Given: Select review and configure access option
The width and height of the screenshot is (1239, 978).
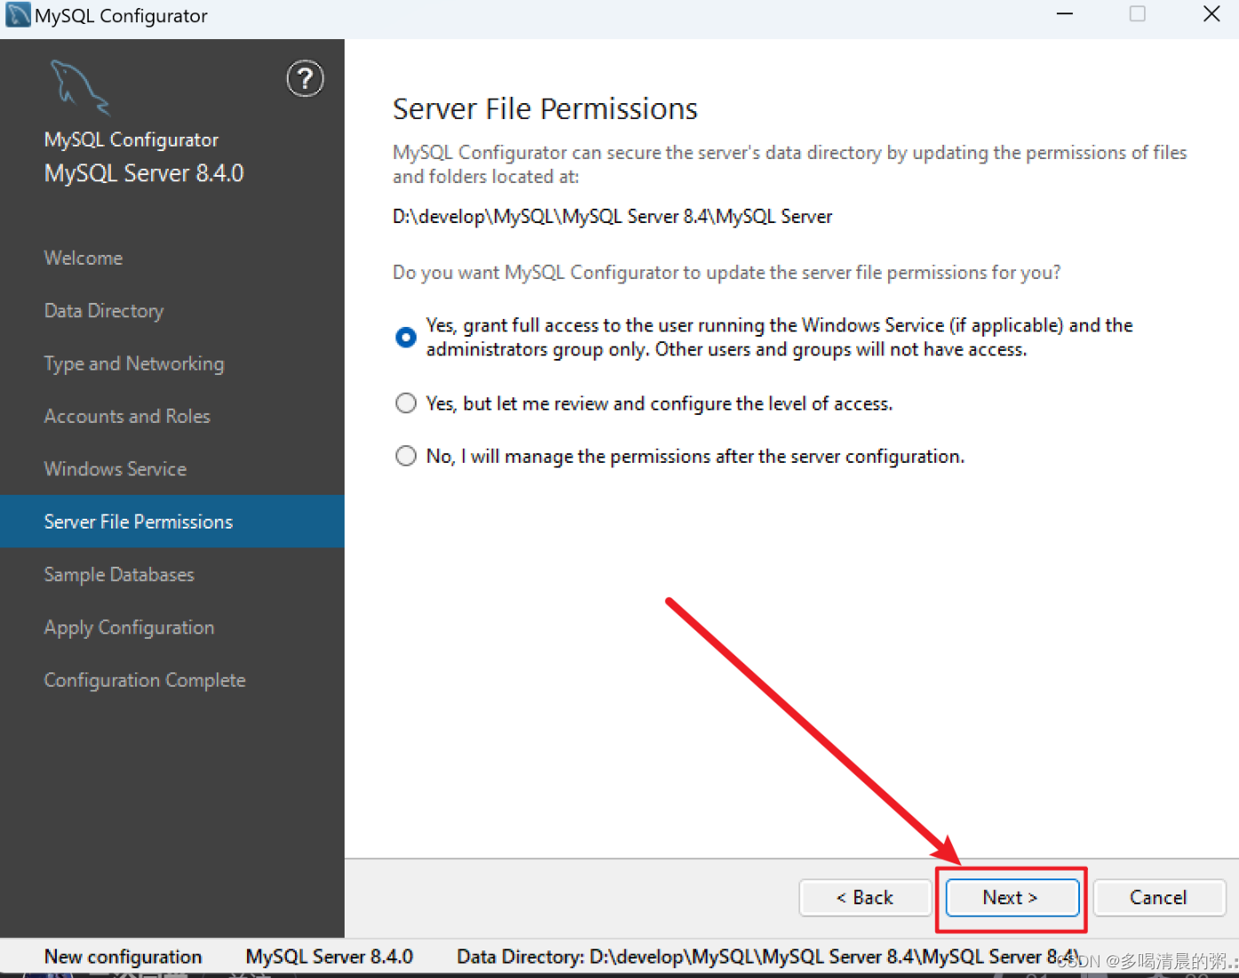Looking at the screenshot, I should tap(406, 403).
